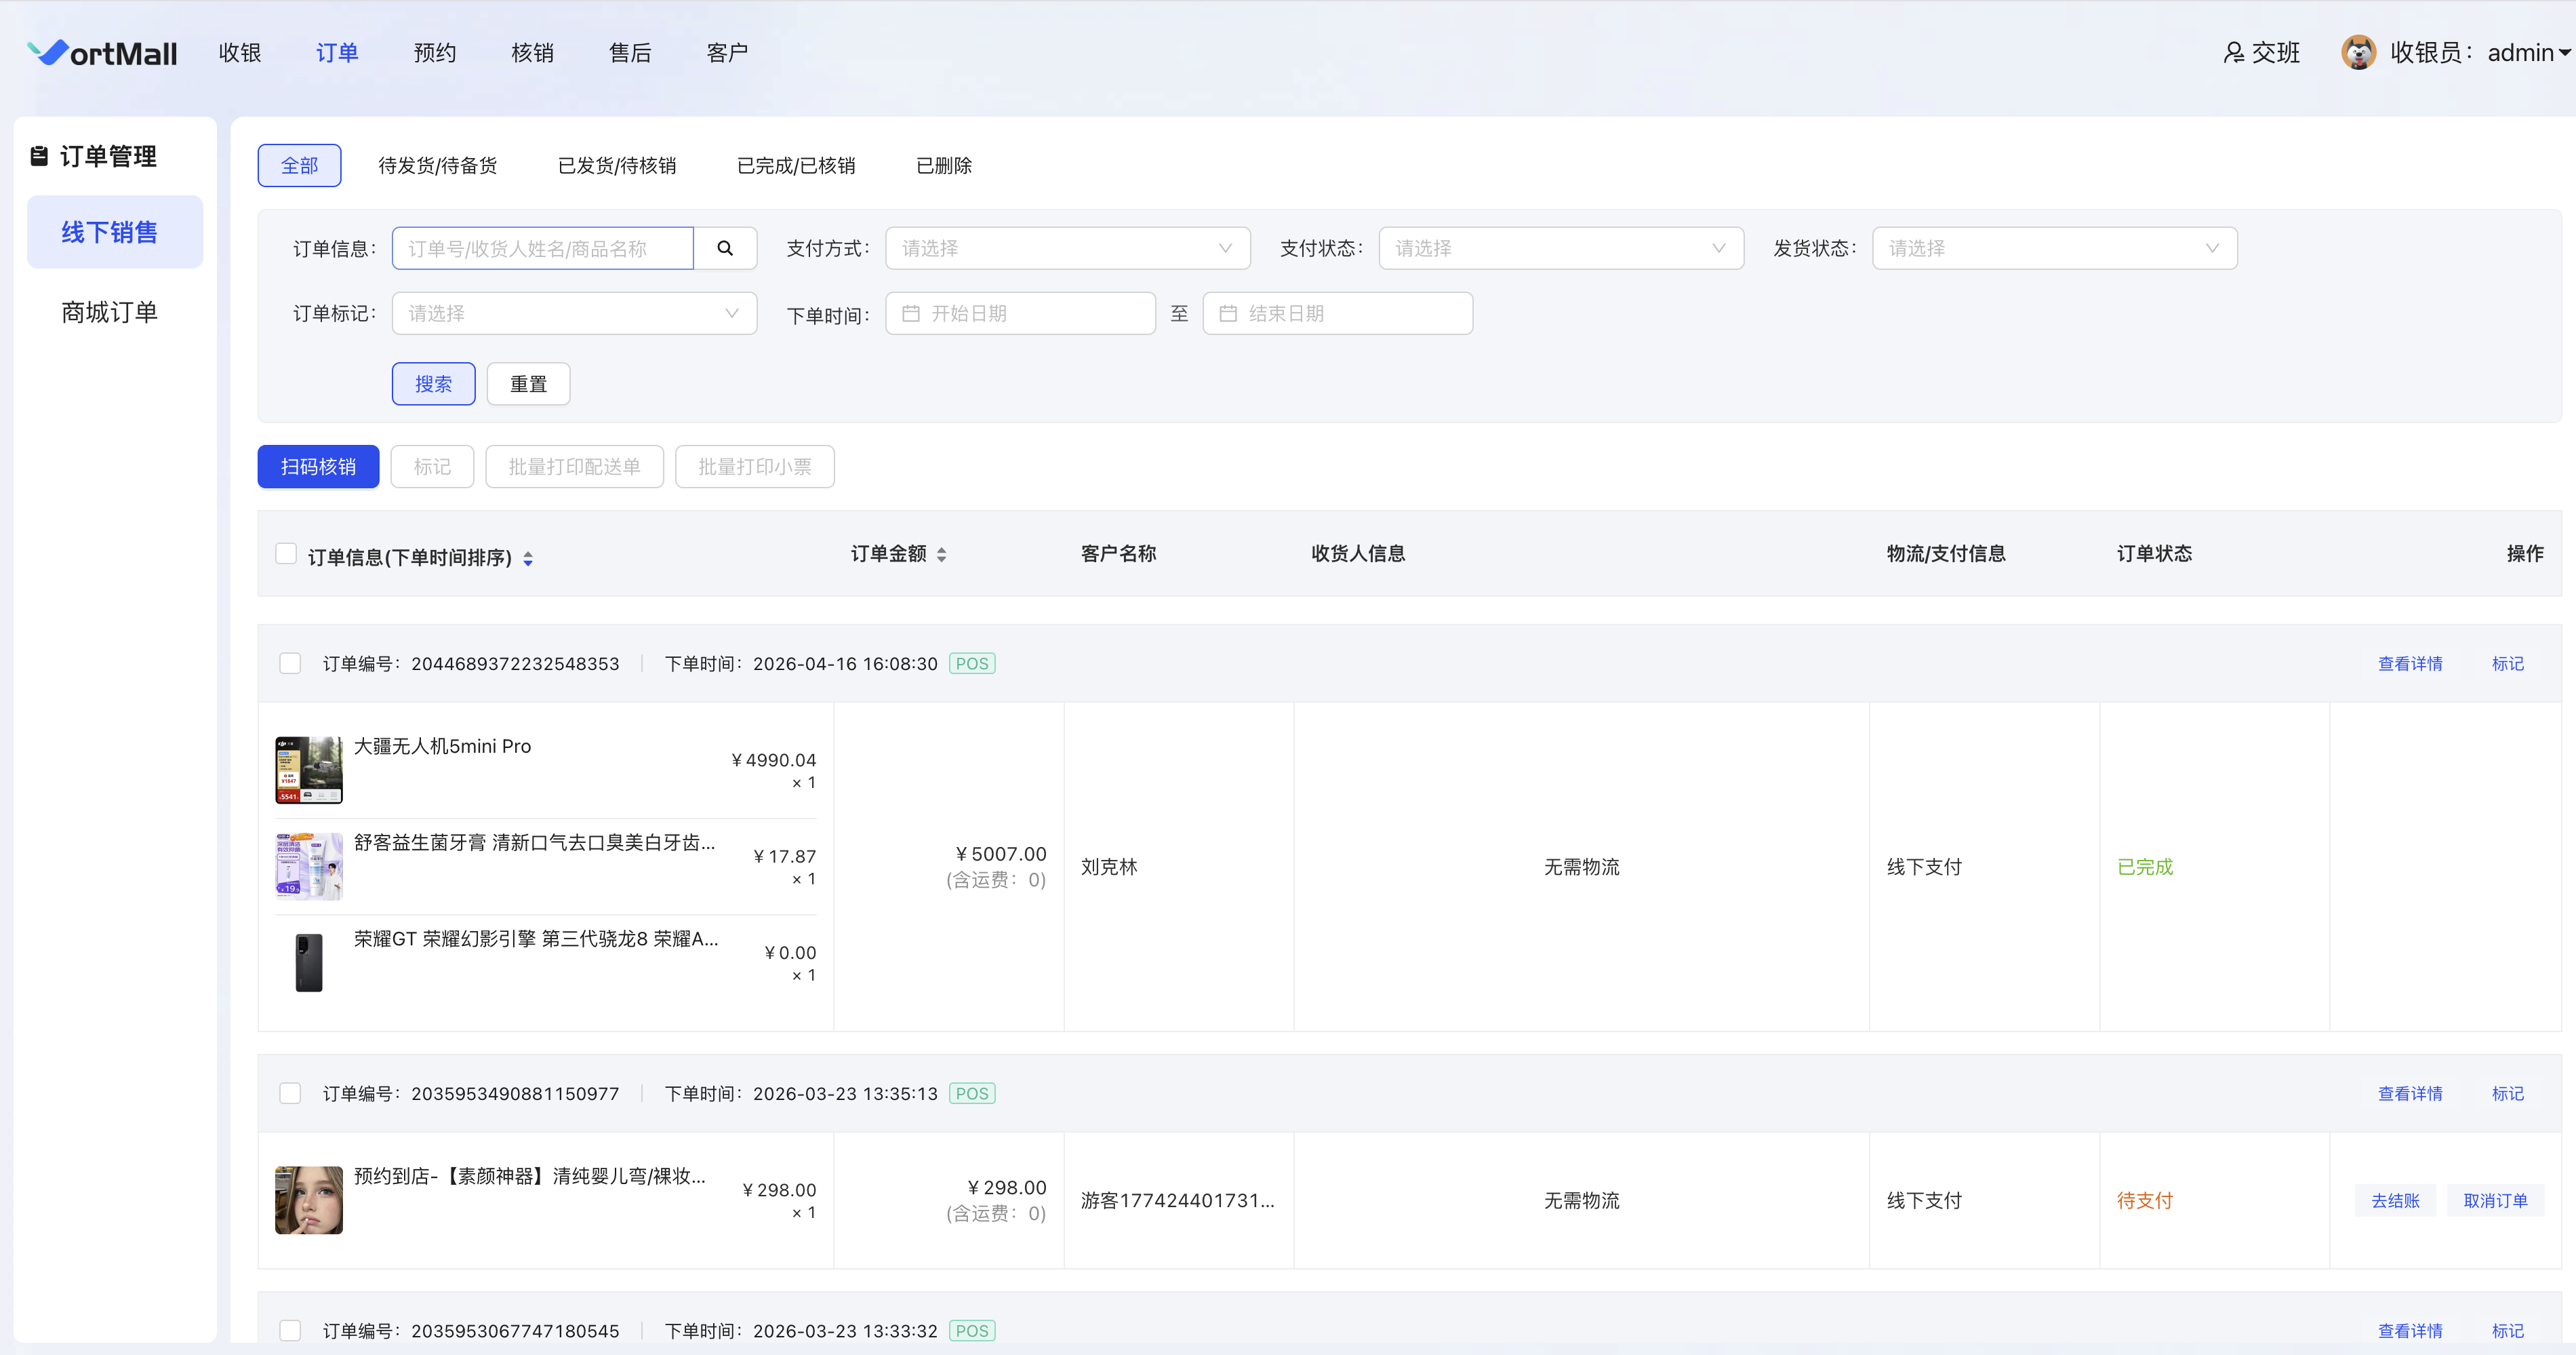The image size is (2576, 1355).
Task: Expand the 发货状态 dropdown
Action: (2053, 248)
